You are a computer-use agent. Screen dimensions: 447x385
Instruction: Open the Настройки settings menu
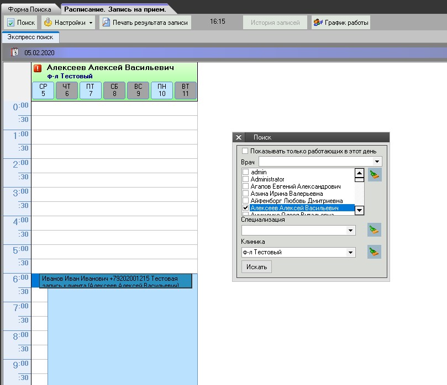[69, 23]
